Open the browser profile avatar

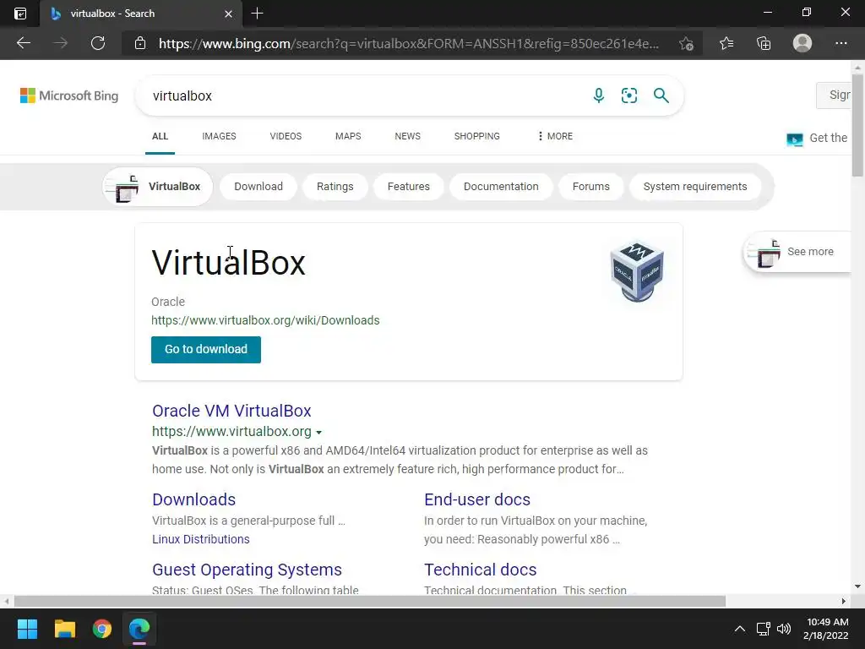(802, 43)
